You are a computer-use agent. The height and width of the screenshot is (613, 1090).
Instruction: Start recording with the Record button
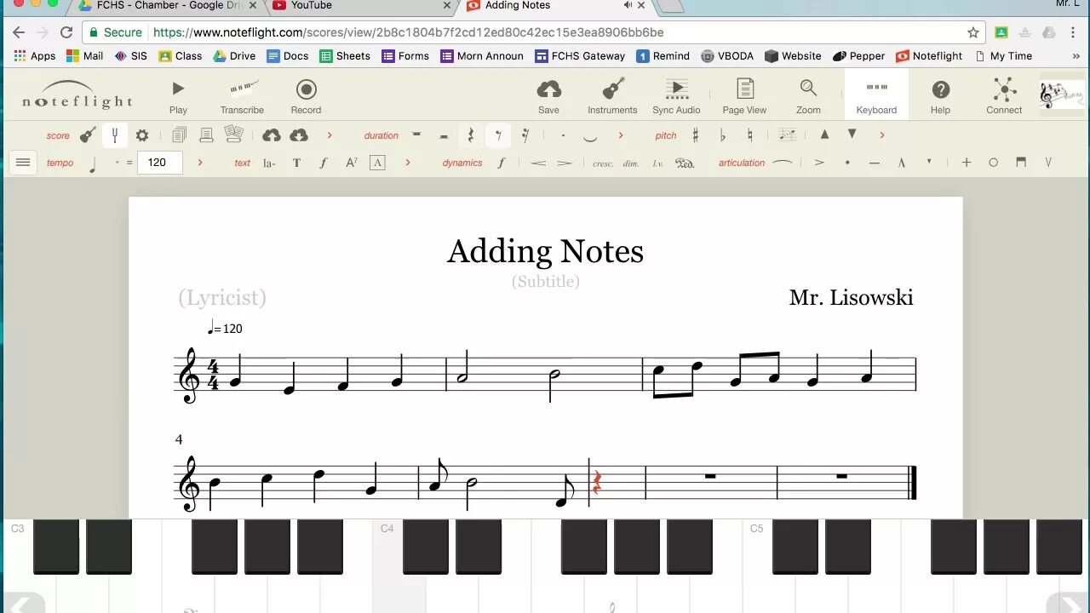(306, 96)
